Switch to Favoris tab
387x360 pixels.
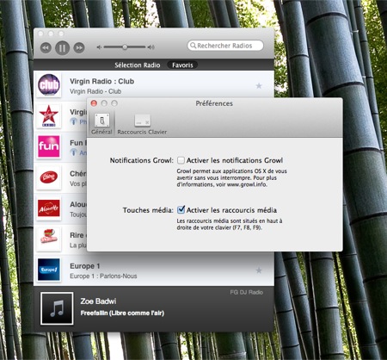pyautogui.click(x=182, y=65)
